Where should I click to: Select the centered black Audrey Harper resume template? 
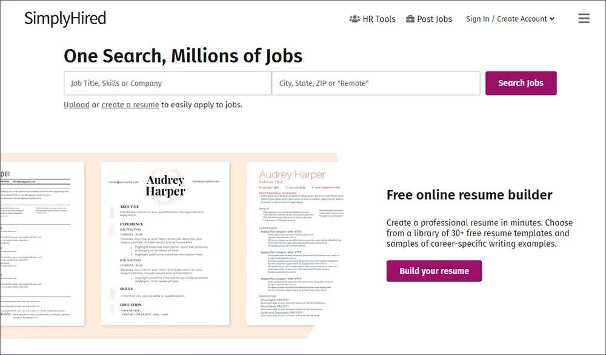click(x=165, y=244)
